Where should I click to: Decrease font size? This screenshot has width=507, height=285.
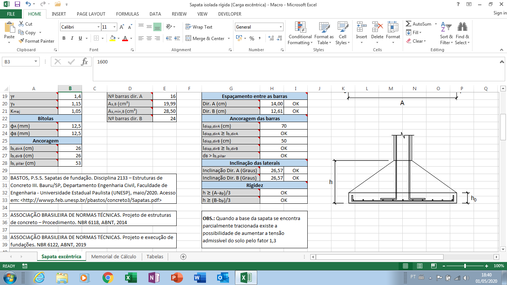[130, 27]
